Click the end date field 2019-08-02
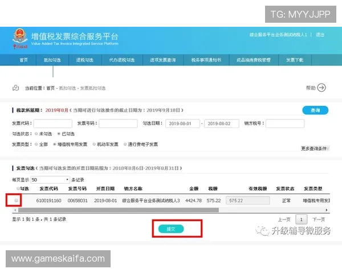Viewport: 342px width, 273px height. 222,123
